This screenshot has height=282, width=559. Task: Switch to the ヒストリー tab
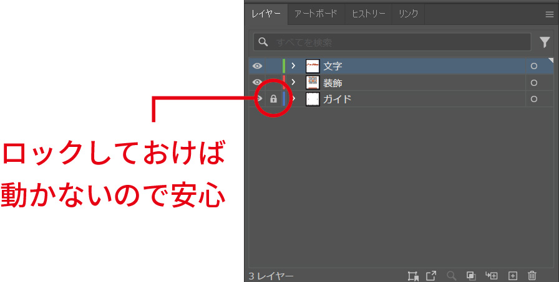368,13
